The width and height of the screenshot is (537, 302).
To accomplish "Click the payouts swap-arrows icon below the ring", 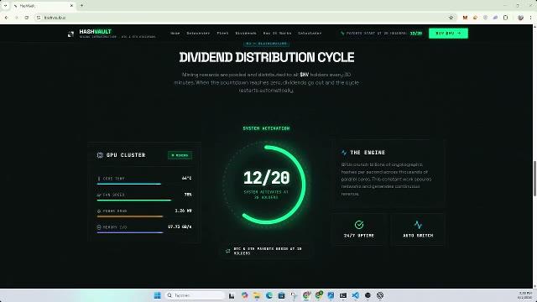I will pyautogui.click(x=227, y=251).
